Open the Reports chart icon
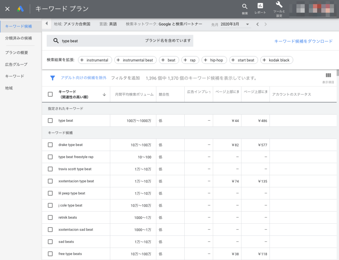The image size is (339, 260). (x=260, y=6)
